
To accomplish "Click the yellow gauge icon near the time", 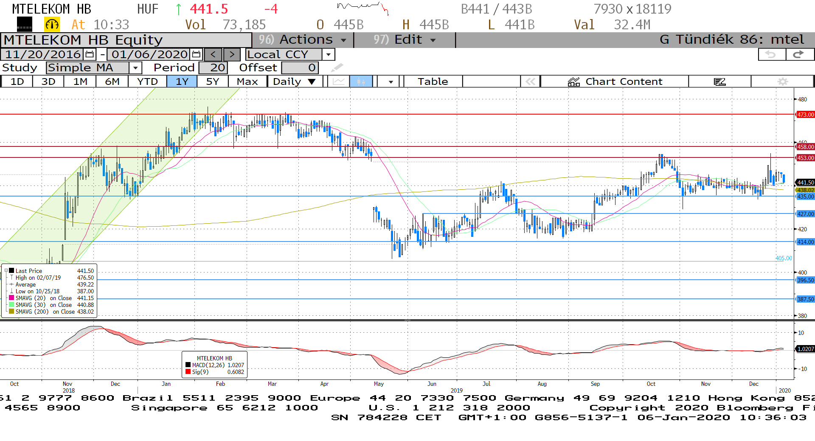I will tap(52, 25).
